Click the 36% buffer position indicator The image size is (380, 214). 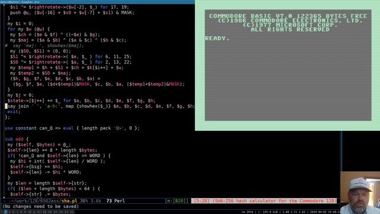84,201
